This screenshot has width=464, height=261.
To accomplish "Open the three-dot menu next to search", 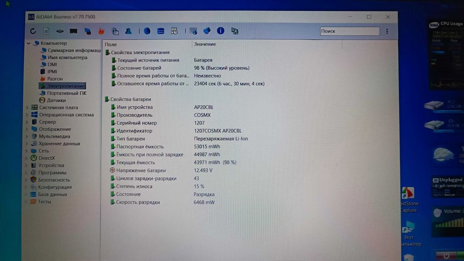I will pyautogui.click(x=387, y=32).
